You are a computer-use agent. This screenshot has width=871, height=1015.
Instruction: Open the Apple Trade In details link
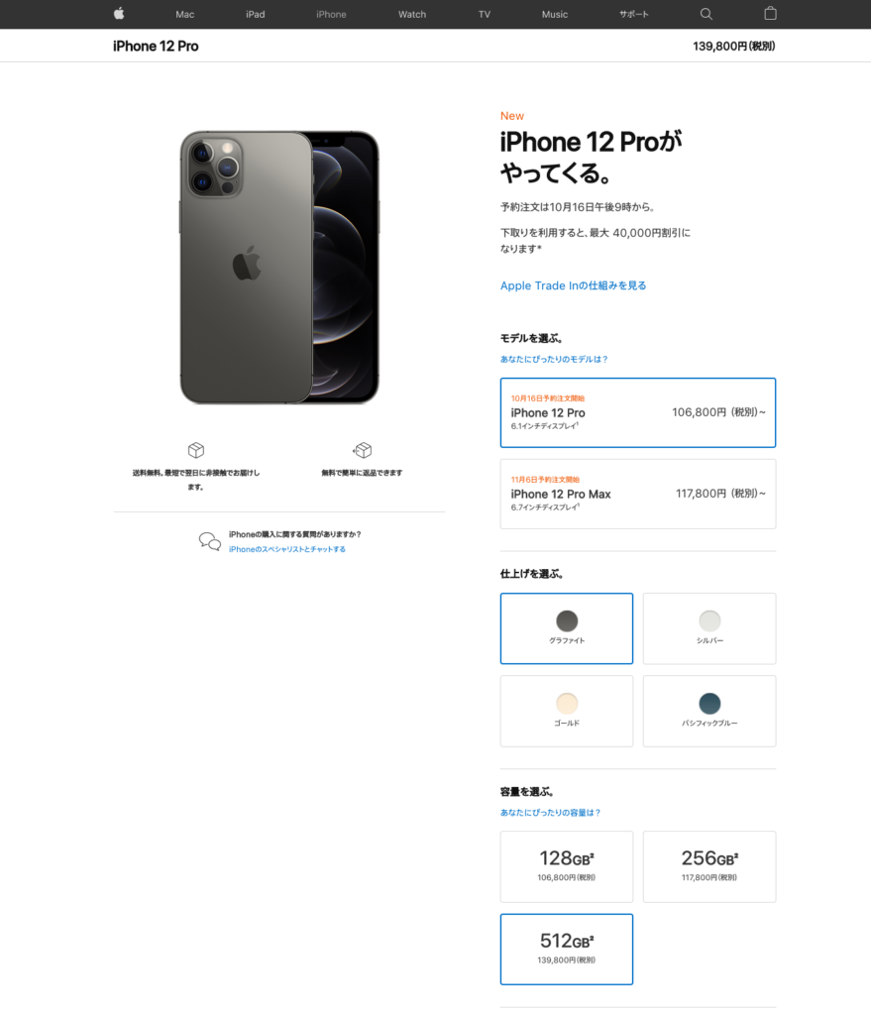pos(573,285)
